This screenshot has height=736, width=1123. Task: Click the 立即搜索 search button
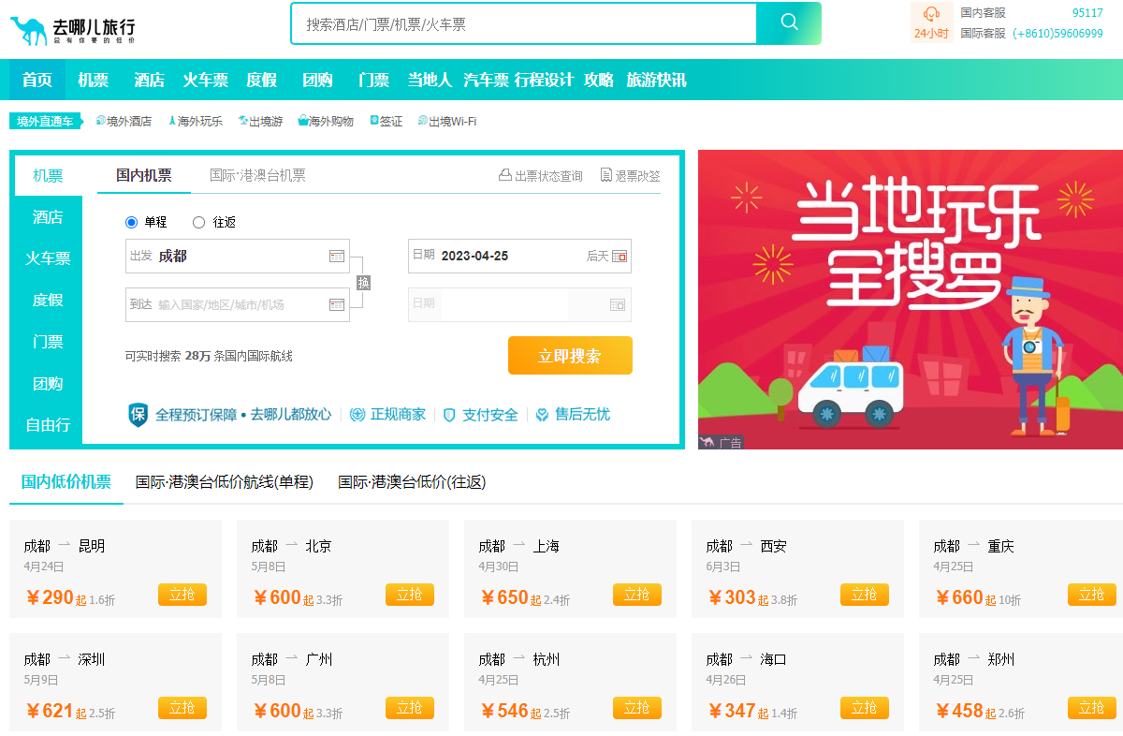(570, 356)
